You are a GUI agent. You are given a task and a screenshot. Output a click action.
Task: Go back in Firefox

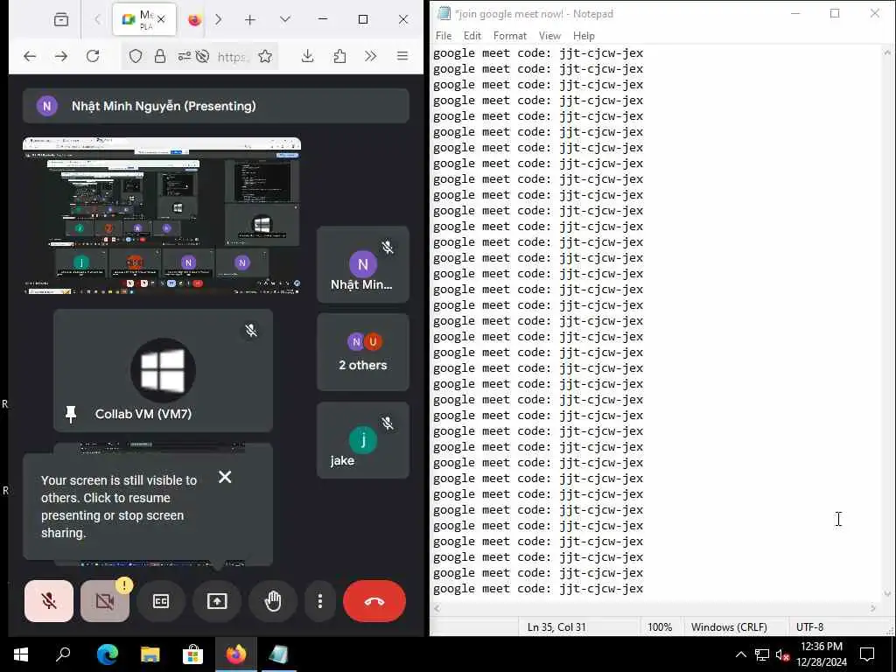pos(30,56)
